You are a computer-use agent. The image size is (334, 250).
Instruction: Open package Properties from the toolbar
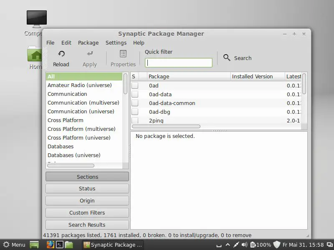pyautogui.click(x=123, y=58)
